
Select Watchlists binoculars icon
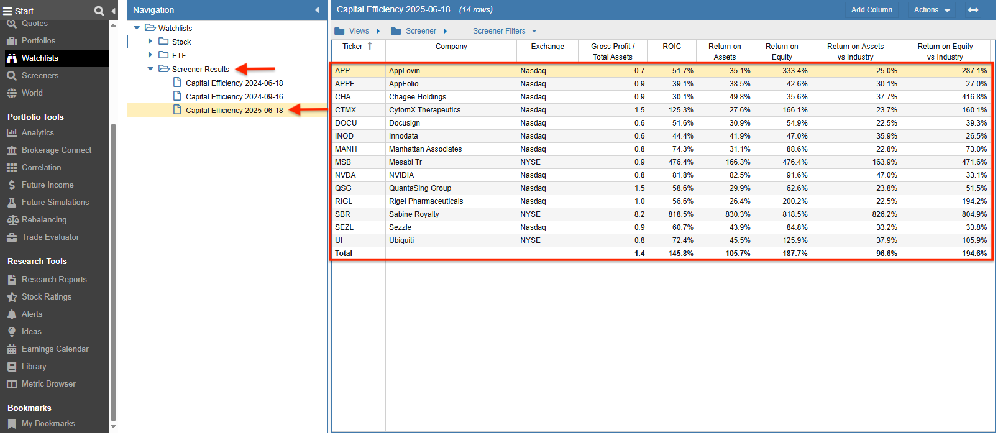pyautogui.click(x=12, y=58)
